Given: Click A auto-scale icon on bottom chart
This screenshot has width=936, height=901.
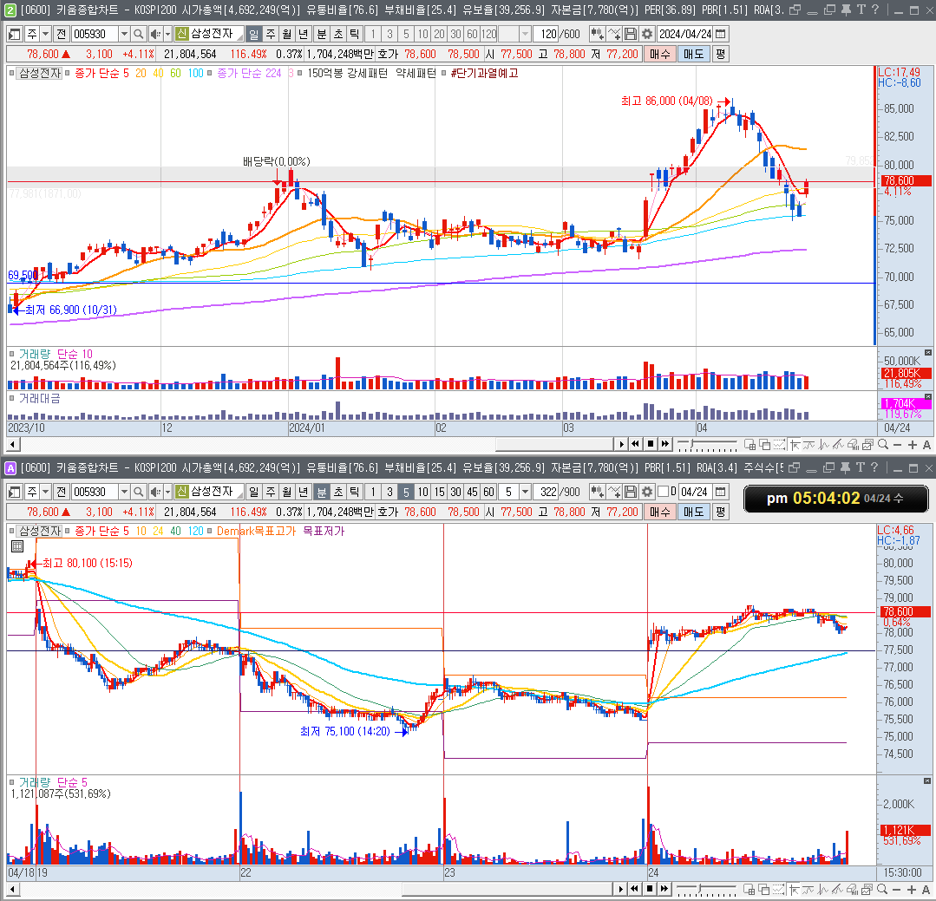Looking at the screenshot, I should click(x=926, y=889).
